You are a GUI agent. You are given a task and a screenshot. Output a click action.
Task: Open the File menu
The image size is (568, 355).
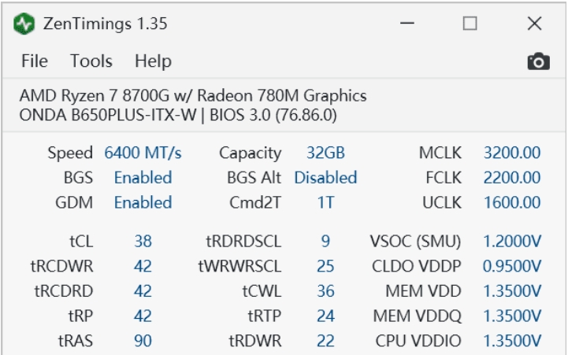tap(35, 61)
